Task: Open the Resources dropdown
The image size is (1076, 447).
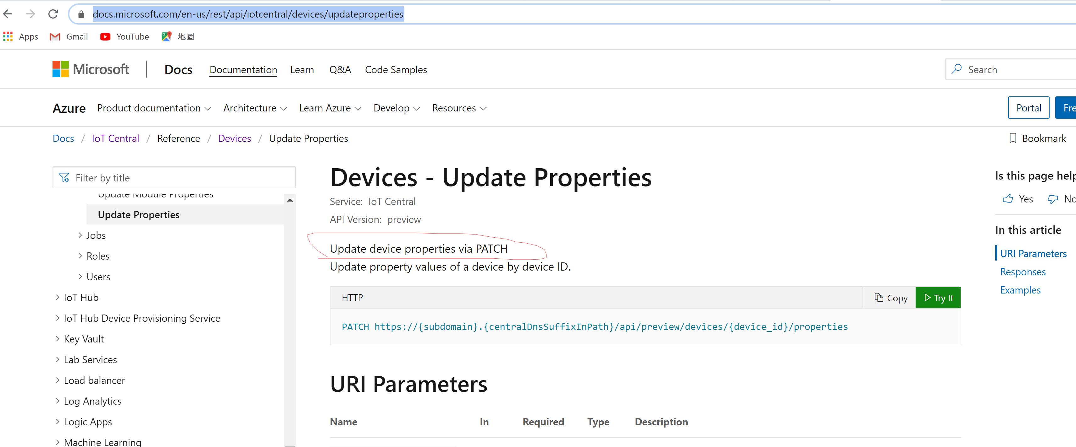Action: pyautogui.click(x=459, y=108)
